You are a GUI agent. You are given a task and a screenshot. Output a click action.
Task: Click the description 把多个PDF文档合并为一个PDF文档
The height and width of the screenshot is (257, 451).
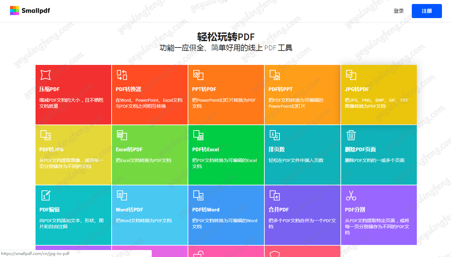(x=302, y=224)
